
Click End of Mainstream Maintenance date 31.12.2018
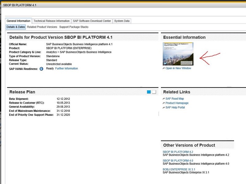click(x=63, y=111)
